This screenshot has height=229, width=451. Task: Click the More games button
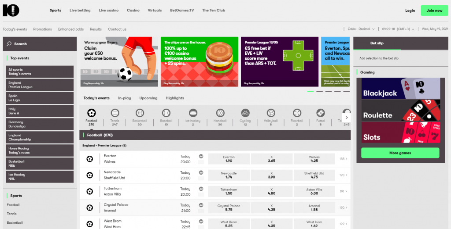coord(400,153)
